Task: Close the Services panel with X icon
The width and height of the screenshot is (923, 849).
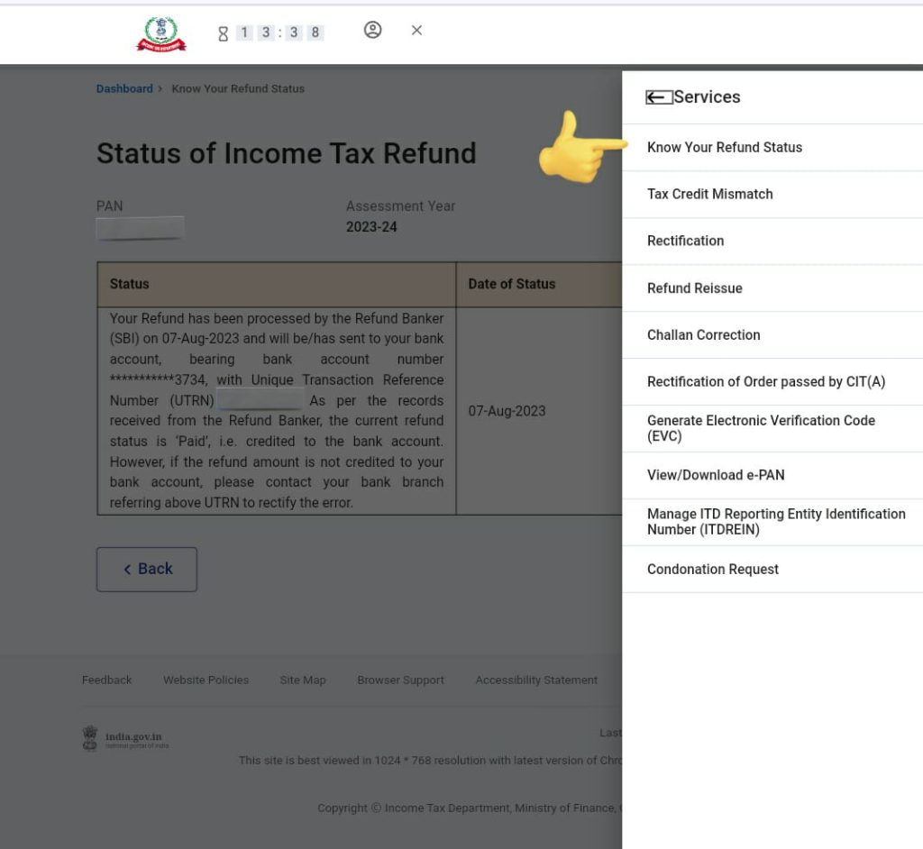Action: click(416, 31)
